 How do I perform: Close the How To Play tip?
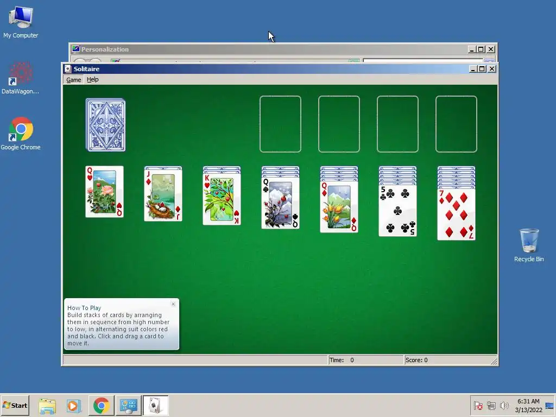click(x=173, y=304)
